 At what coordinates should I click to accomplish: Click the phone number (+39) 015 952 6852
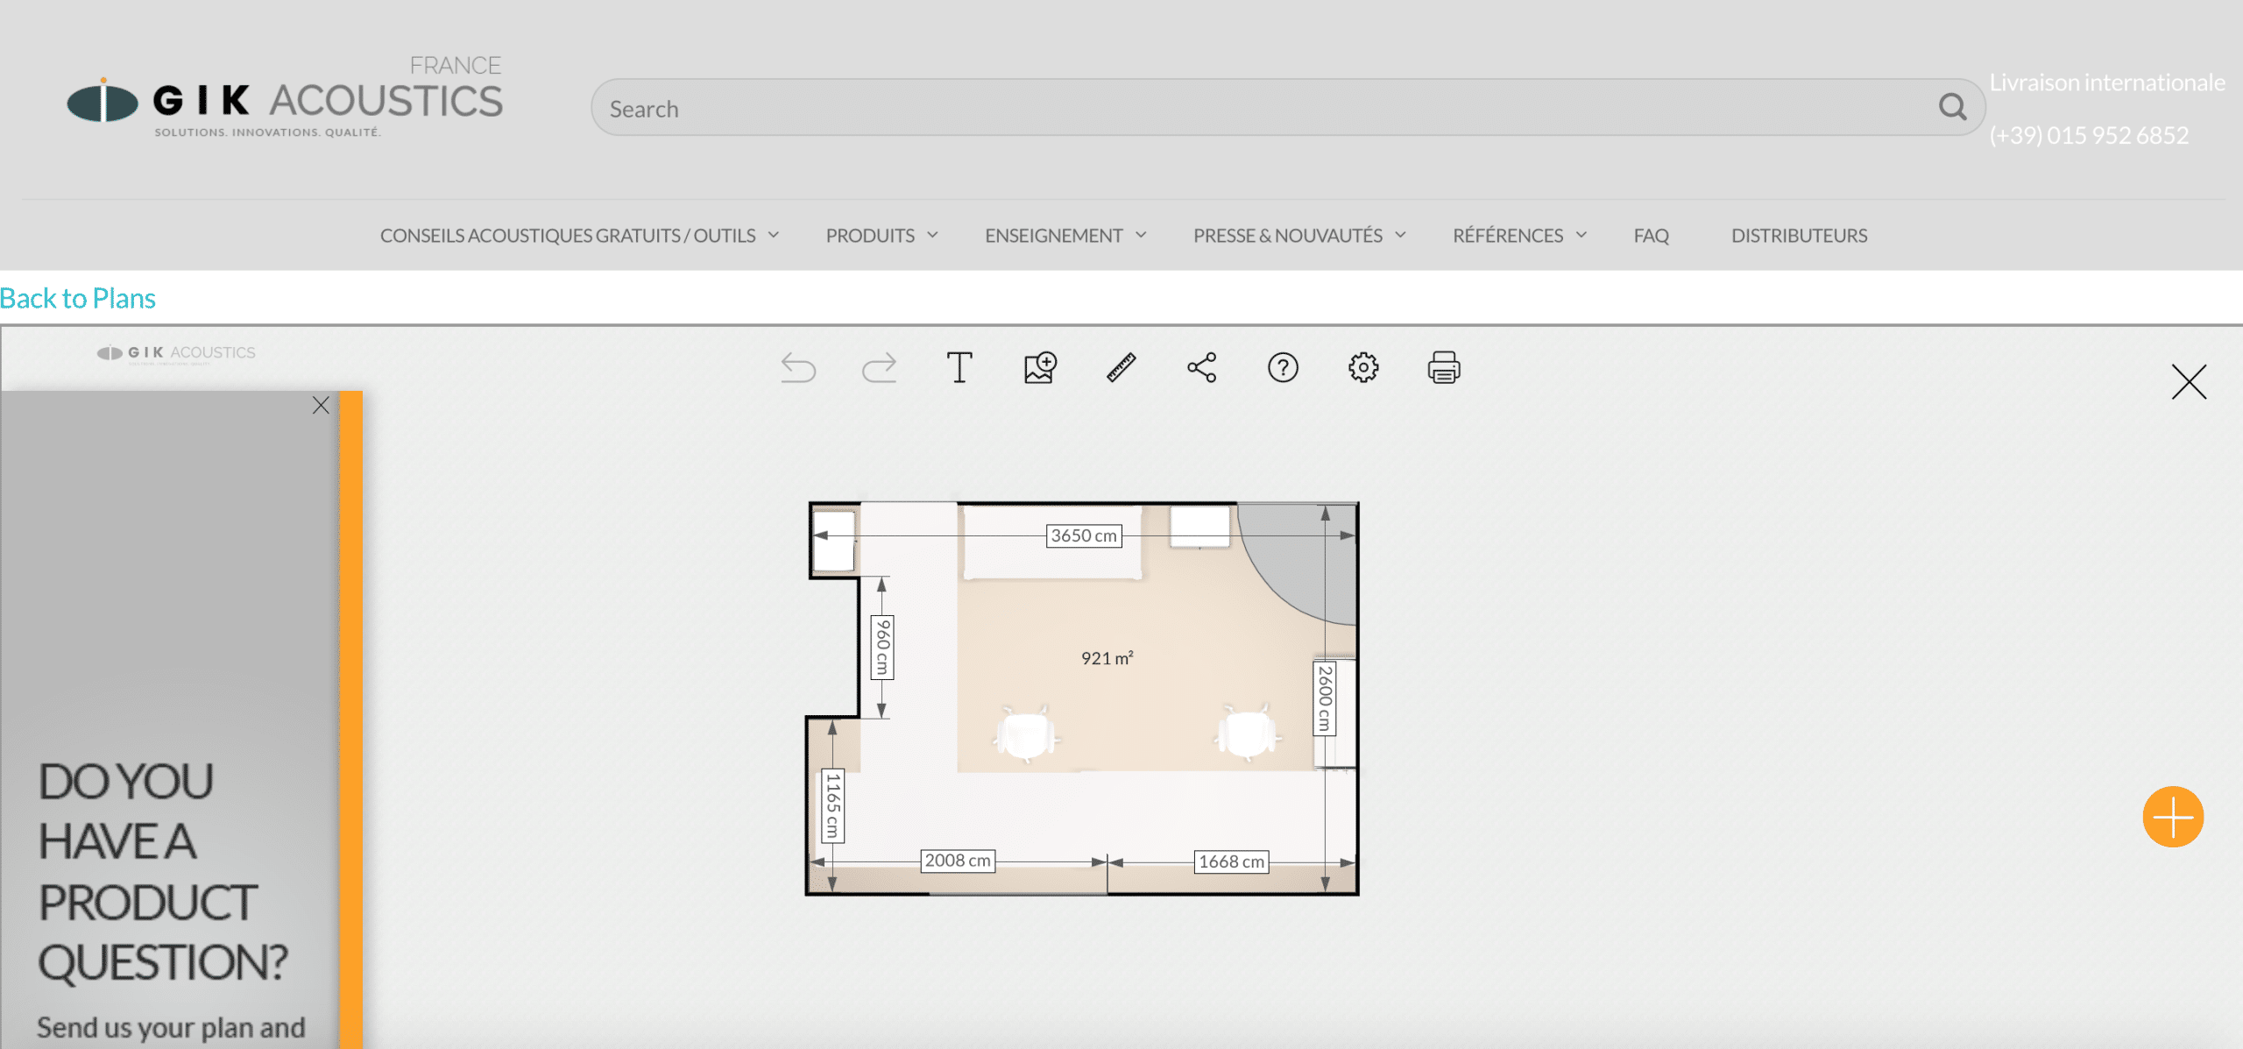(x=2089, y=135)
